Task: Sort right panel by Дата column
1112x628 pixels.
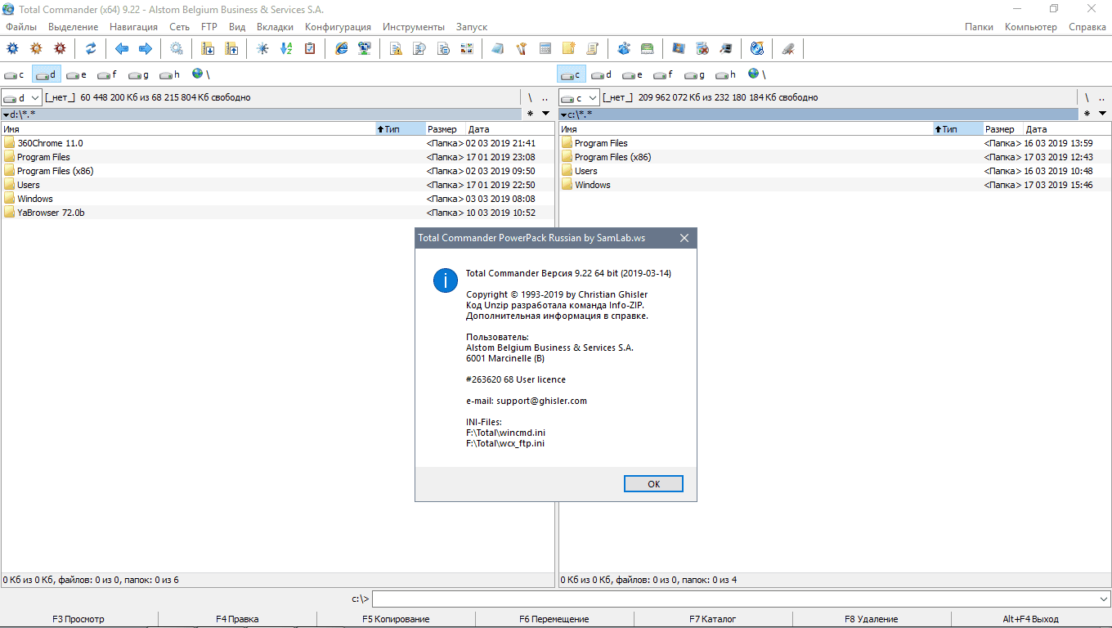Action: 1067,129
